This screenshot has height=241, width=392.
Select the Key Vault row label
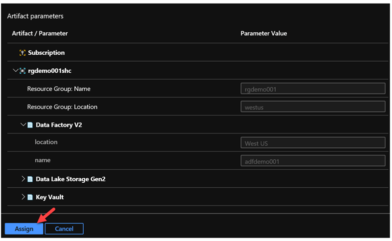[50, 197]
